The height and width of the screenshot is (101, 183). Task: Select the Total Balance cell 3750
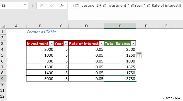tap(120, 79)
